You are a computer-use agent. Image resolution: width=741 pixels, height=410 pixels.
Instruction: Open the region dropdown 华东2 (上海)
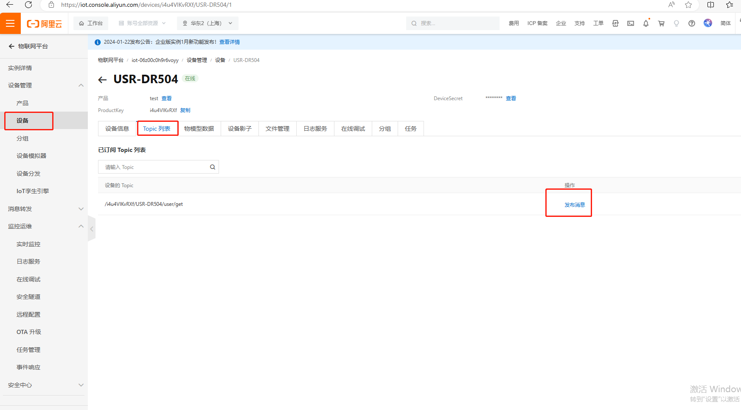[207, 23]
